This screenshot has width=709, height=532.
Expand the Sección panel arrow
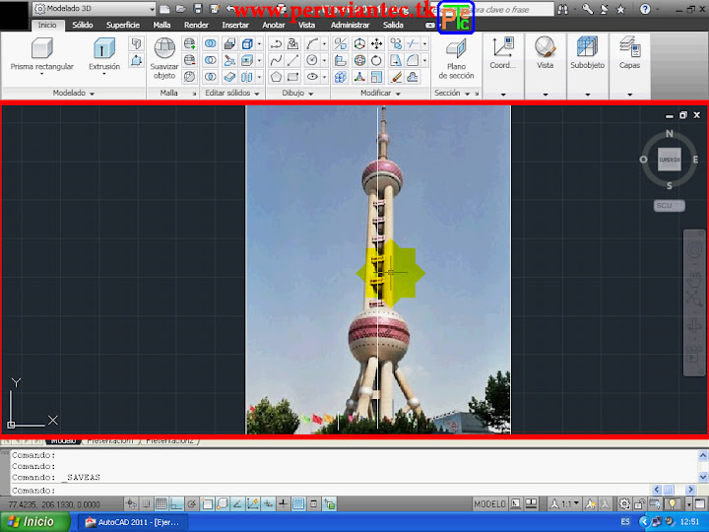[467, 94]
